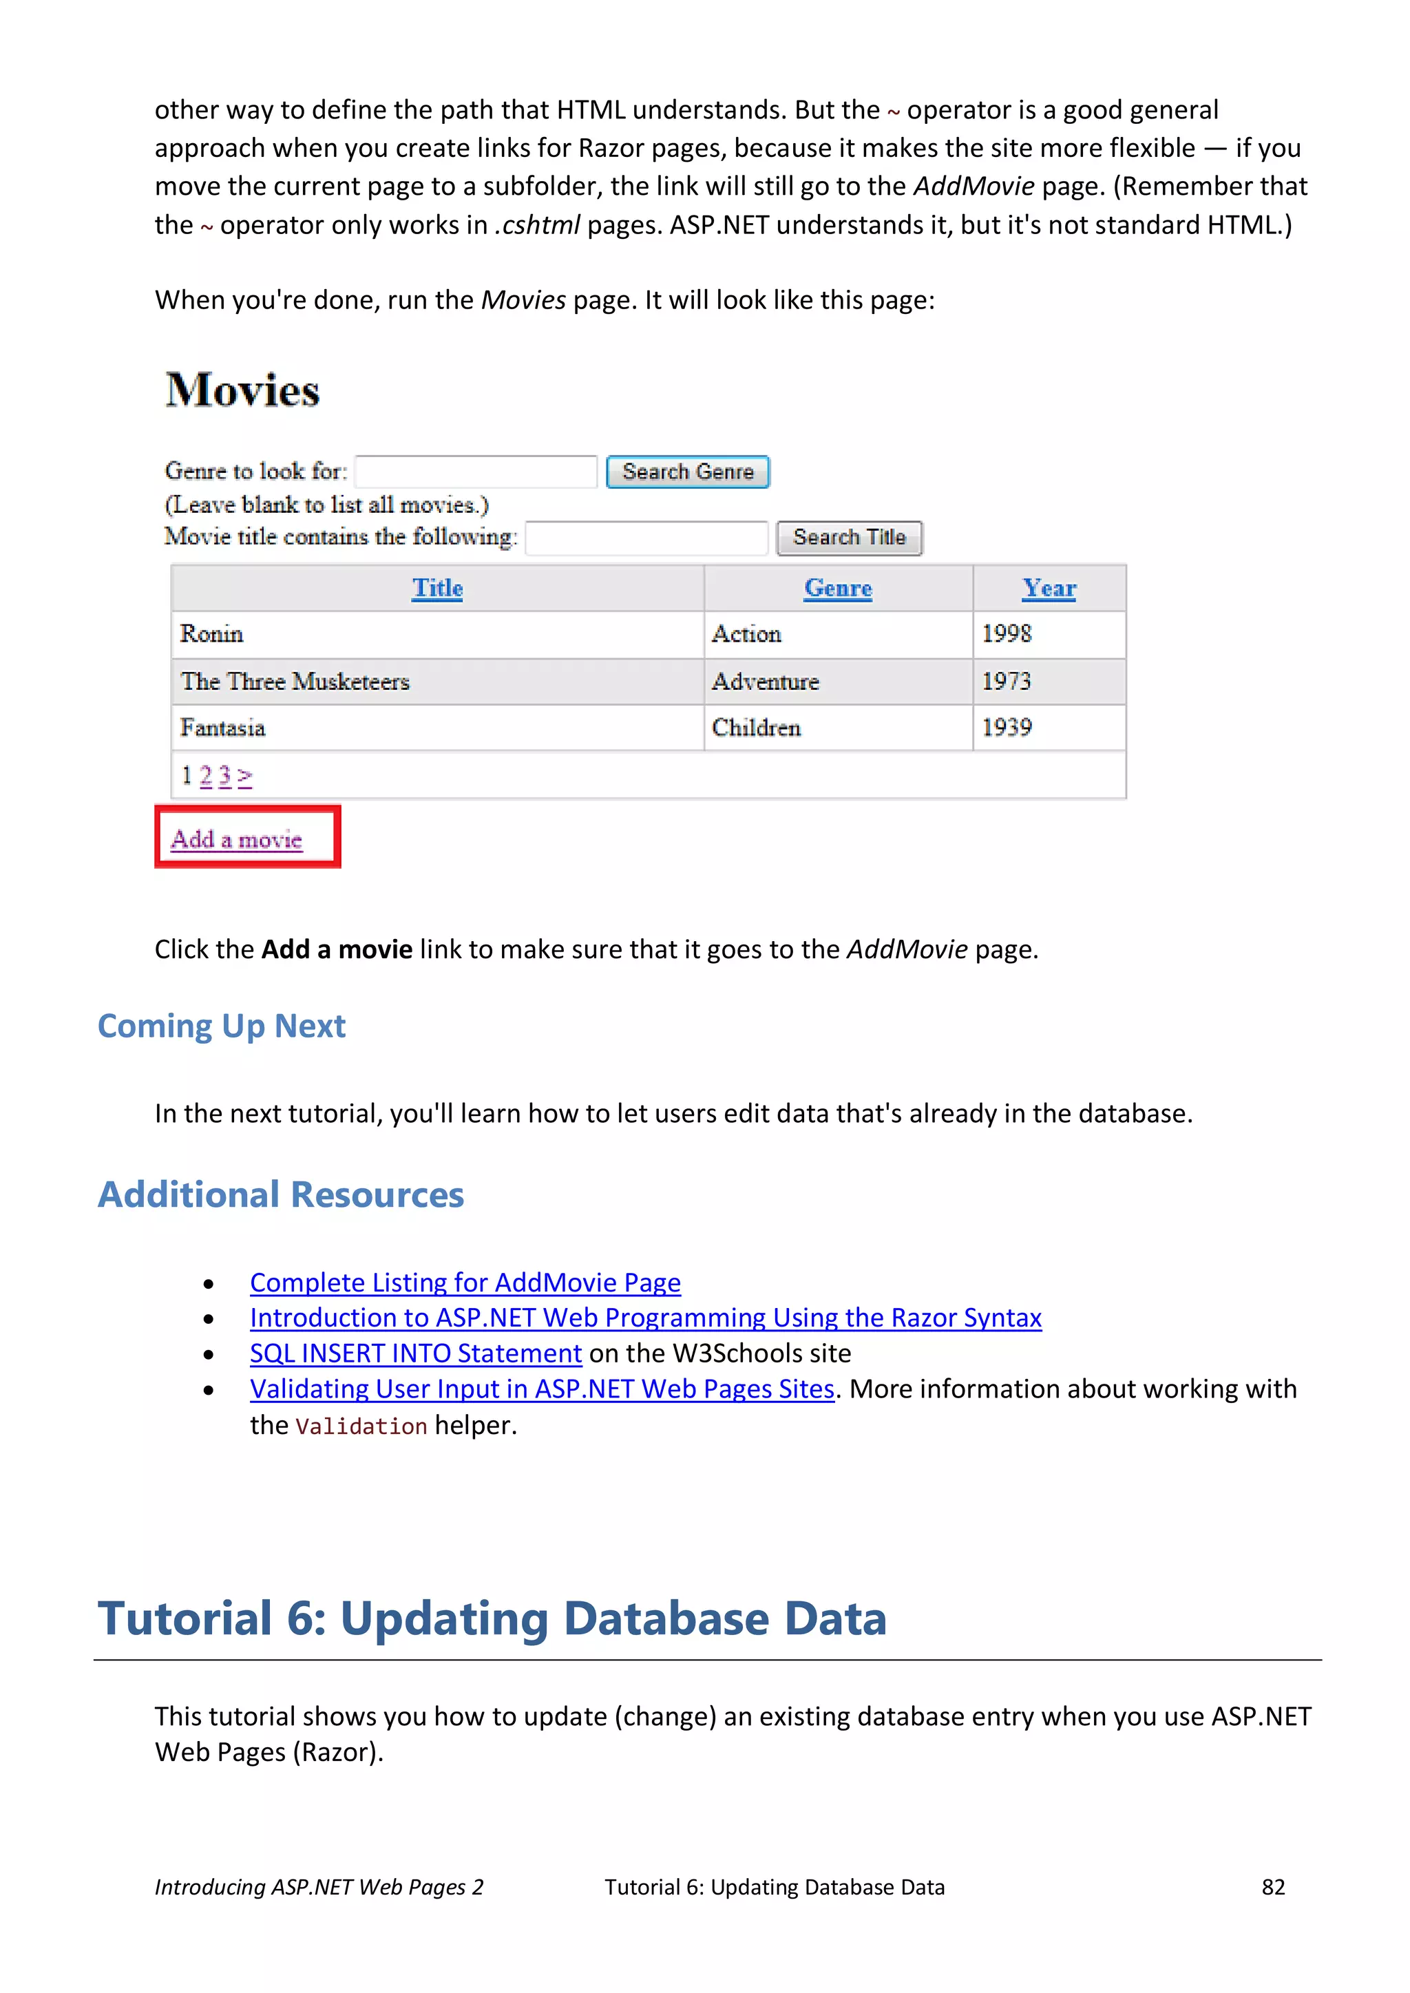This screenshot has height=1993, width=1410.
Task: Go to page 3 of movies grid
Action: [x=225, y=775]
